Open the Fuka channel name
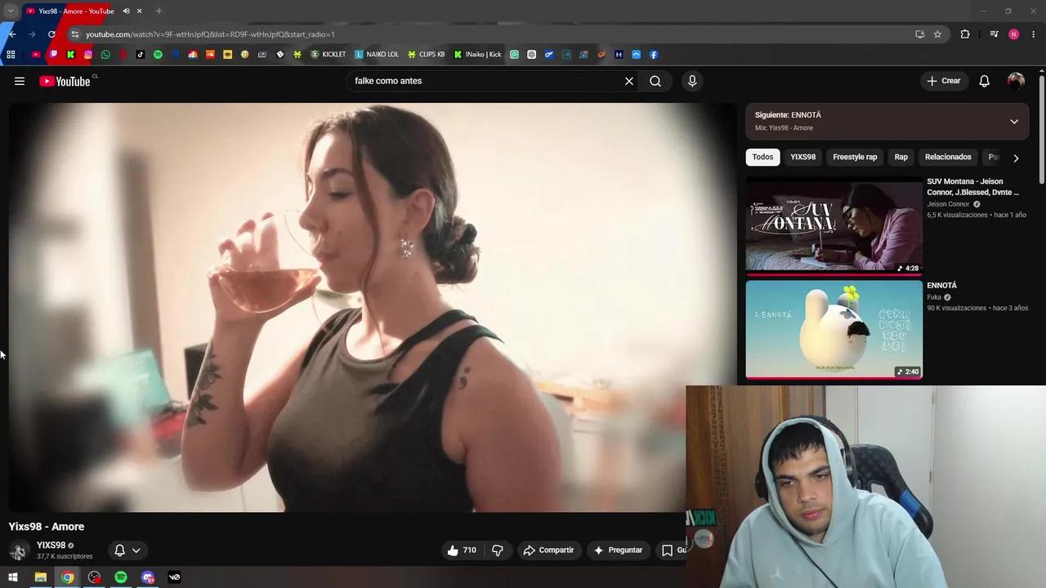Viewport: 1046px width, 588px height. point(934,297)
